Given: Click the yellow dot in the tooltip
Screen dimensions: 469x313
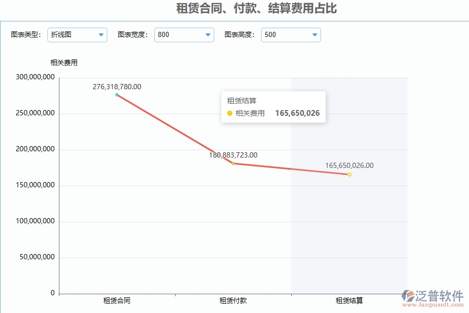Looking at the screenshot, I should click(x=230, y=113).
